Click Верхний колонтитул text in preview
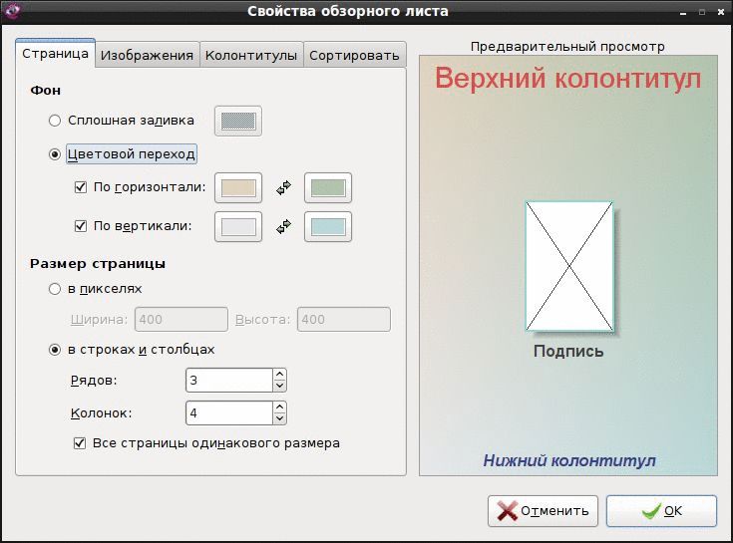Viewport: 733px width, 543px height. point(568,78)
